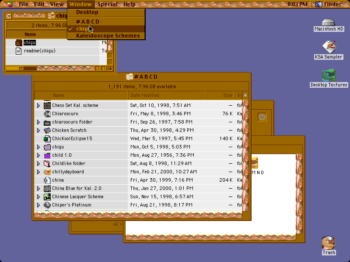The image size is (350, 262).
Task: Open the Edit menu
Action: pos(39,4)
